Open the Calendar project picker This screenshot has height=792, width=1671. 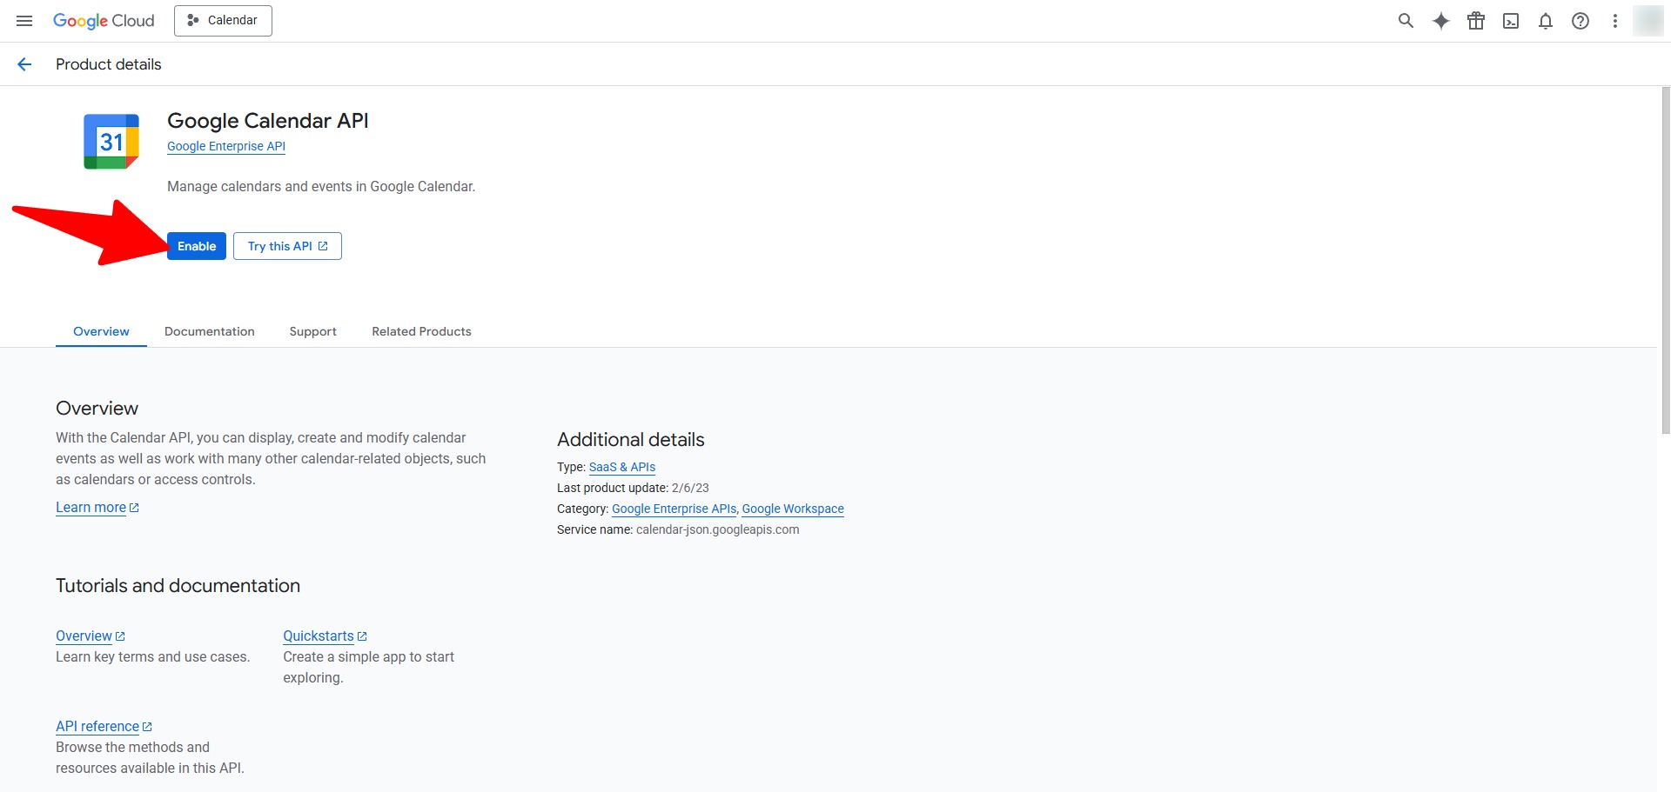click(x=223, y=21)
